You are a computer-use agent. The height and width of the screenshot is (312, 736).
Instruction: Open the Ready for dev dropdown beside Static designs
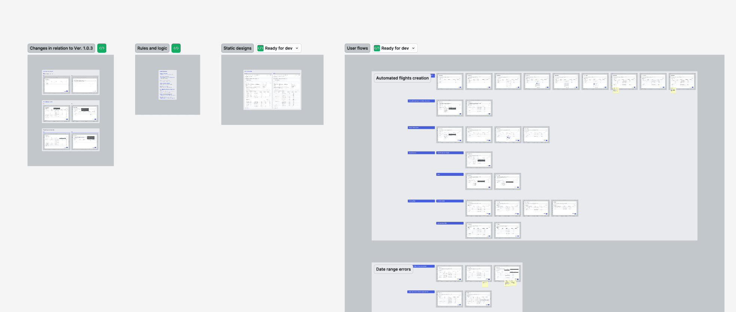(279, 48)
